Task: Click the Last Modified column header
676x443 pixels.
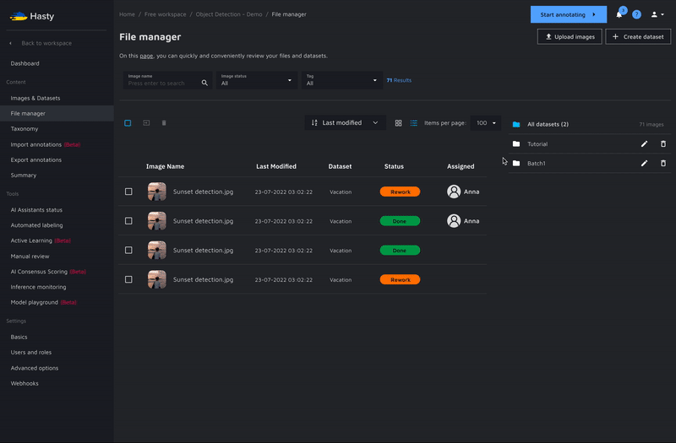Action: [x=276, y=166]
